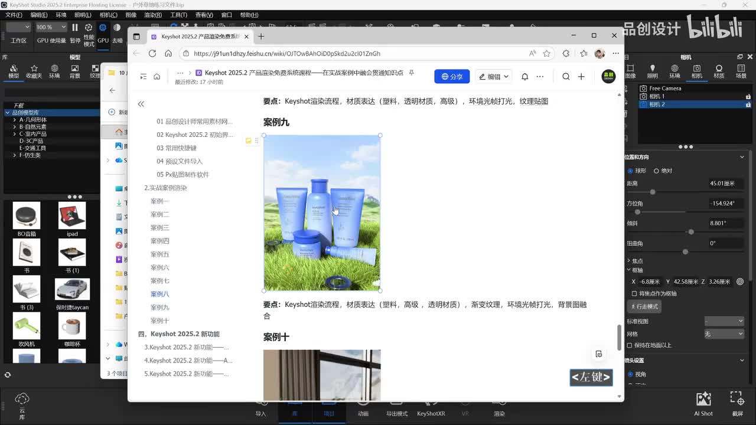Open 03 常用快捷键 outline entry
The image size is (756, 425).
point(177,148)
